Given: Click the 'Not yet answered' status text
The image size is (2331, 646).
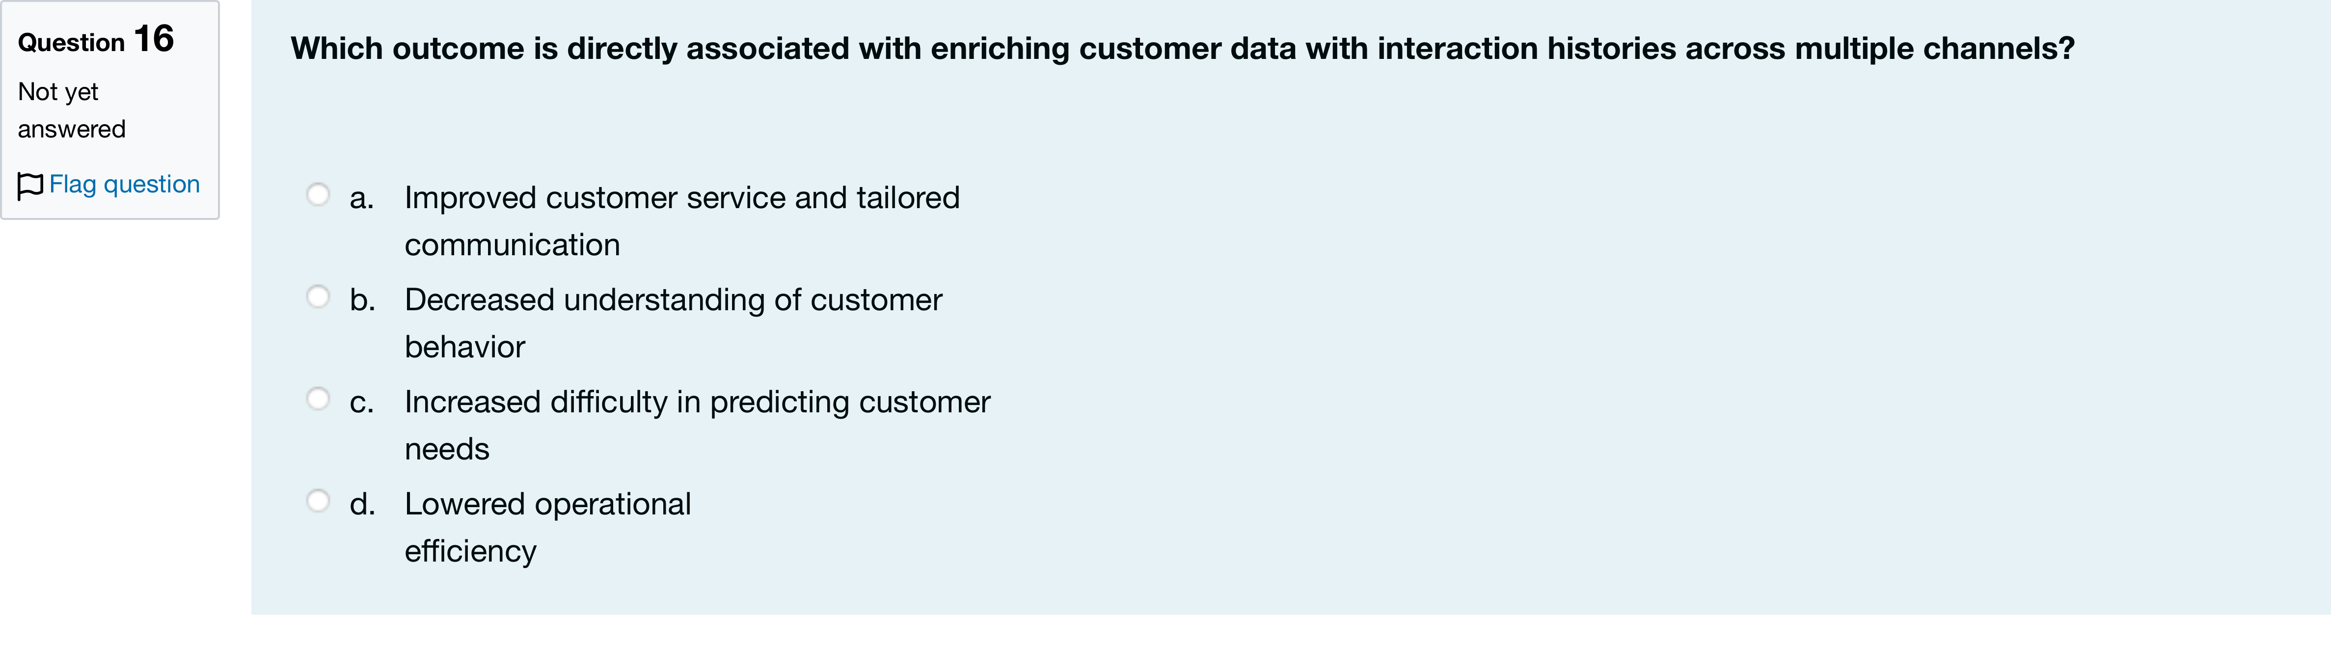Looking at the screenshot, I should tap(72, 110).
